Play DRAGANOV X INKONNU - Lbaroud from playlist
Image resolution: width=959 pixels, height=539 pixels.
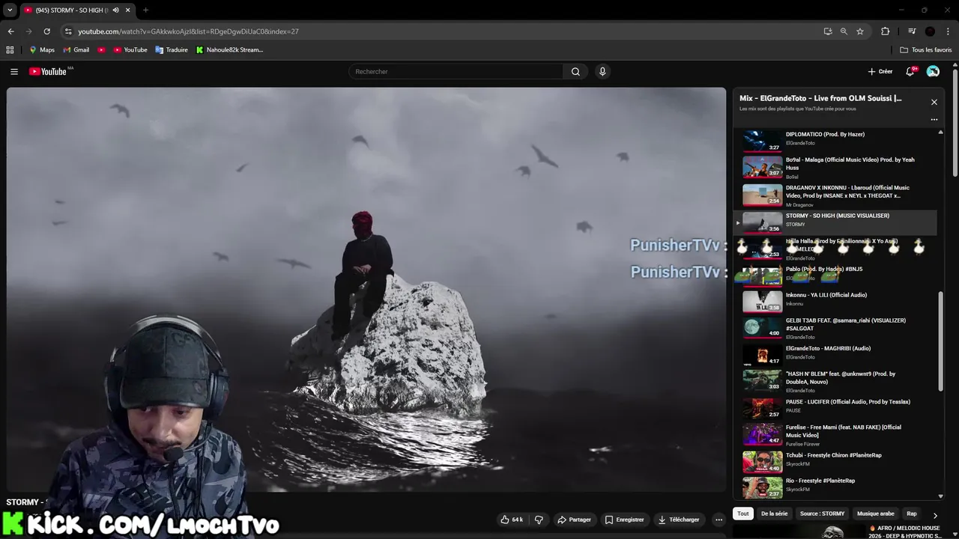pyautogui.click(x=835, y=195)
